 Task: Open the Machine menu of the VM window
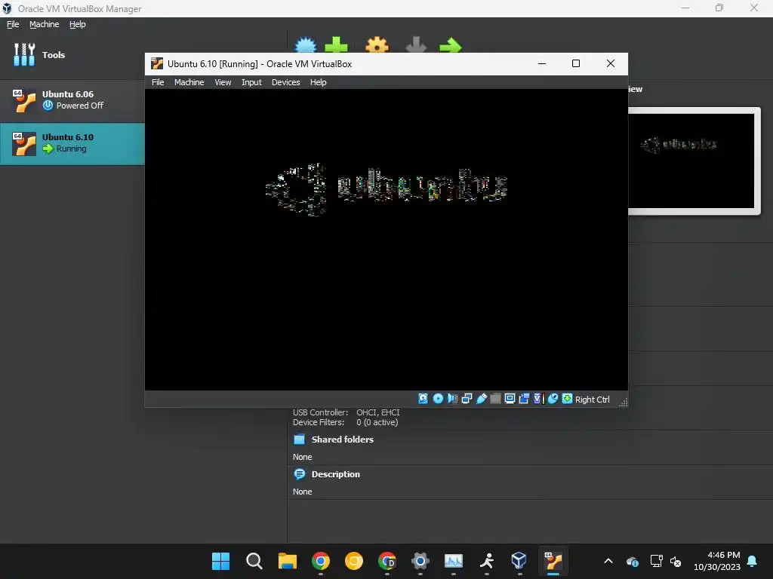[189, 82]
